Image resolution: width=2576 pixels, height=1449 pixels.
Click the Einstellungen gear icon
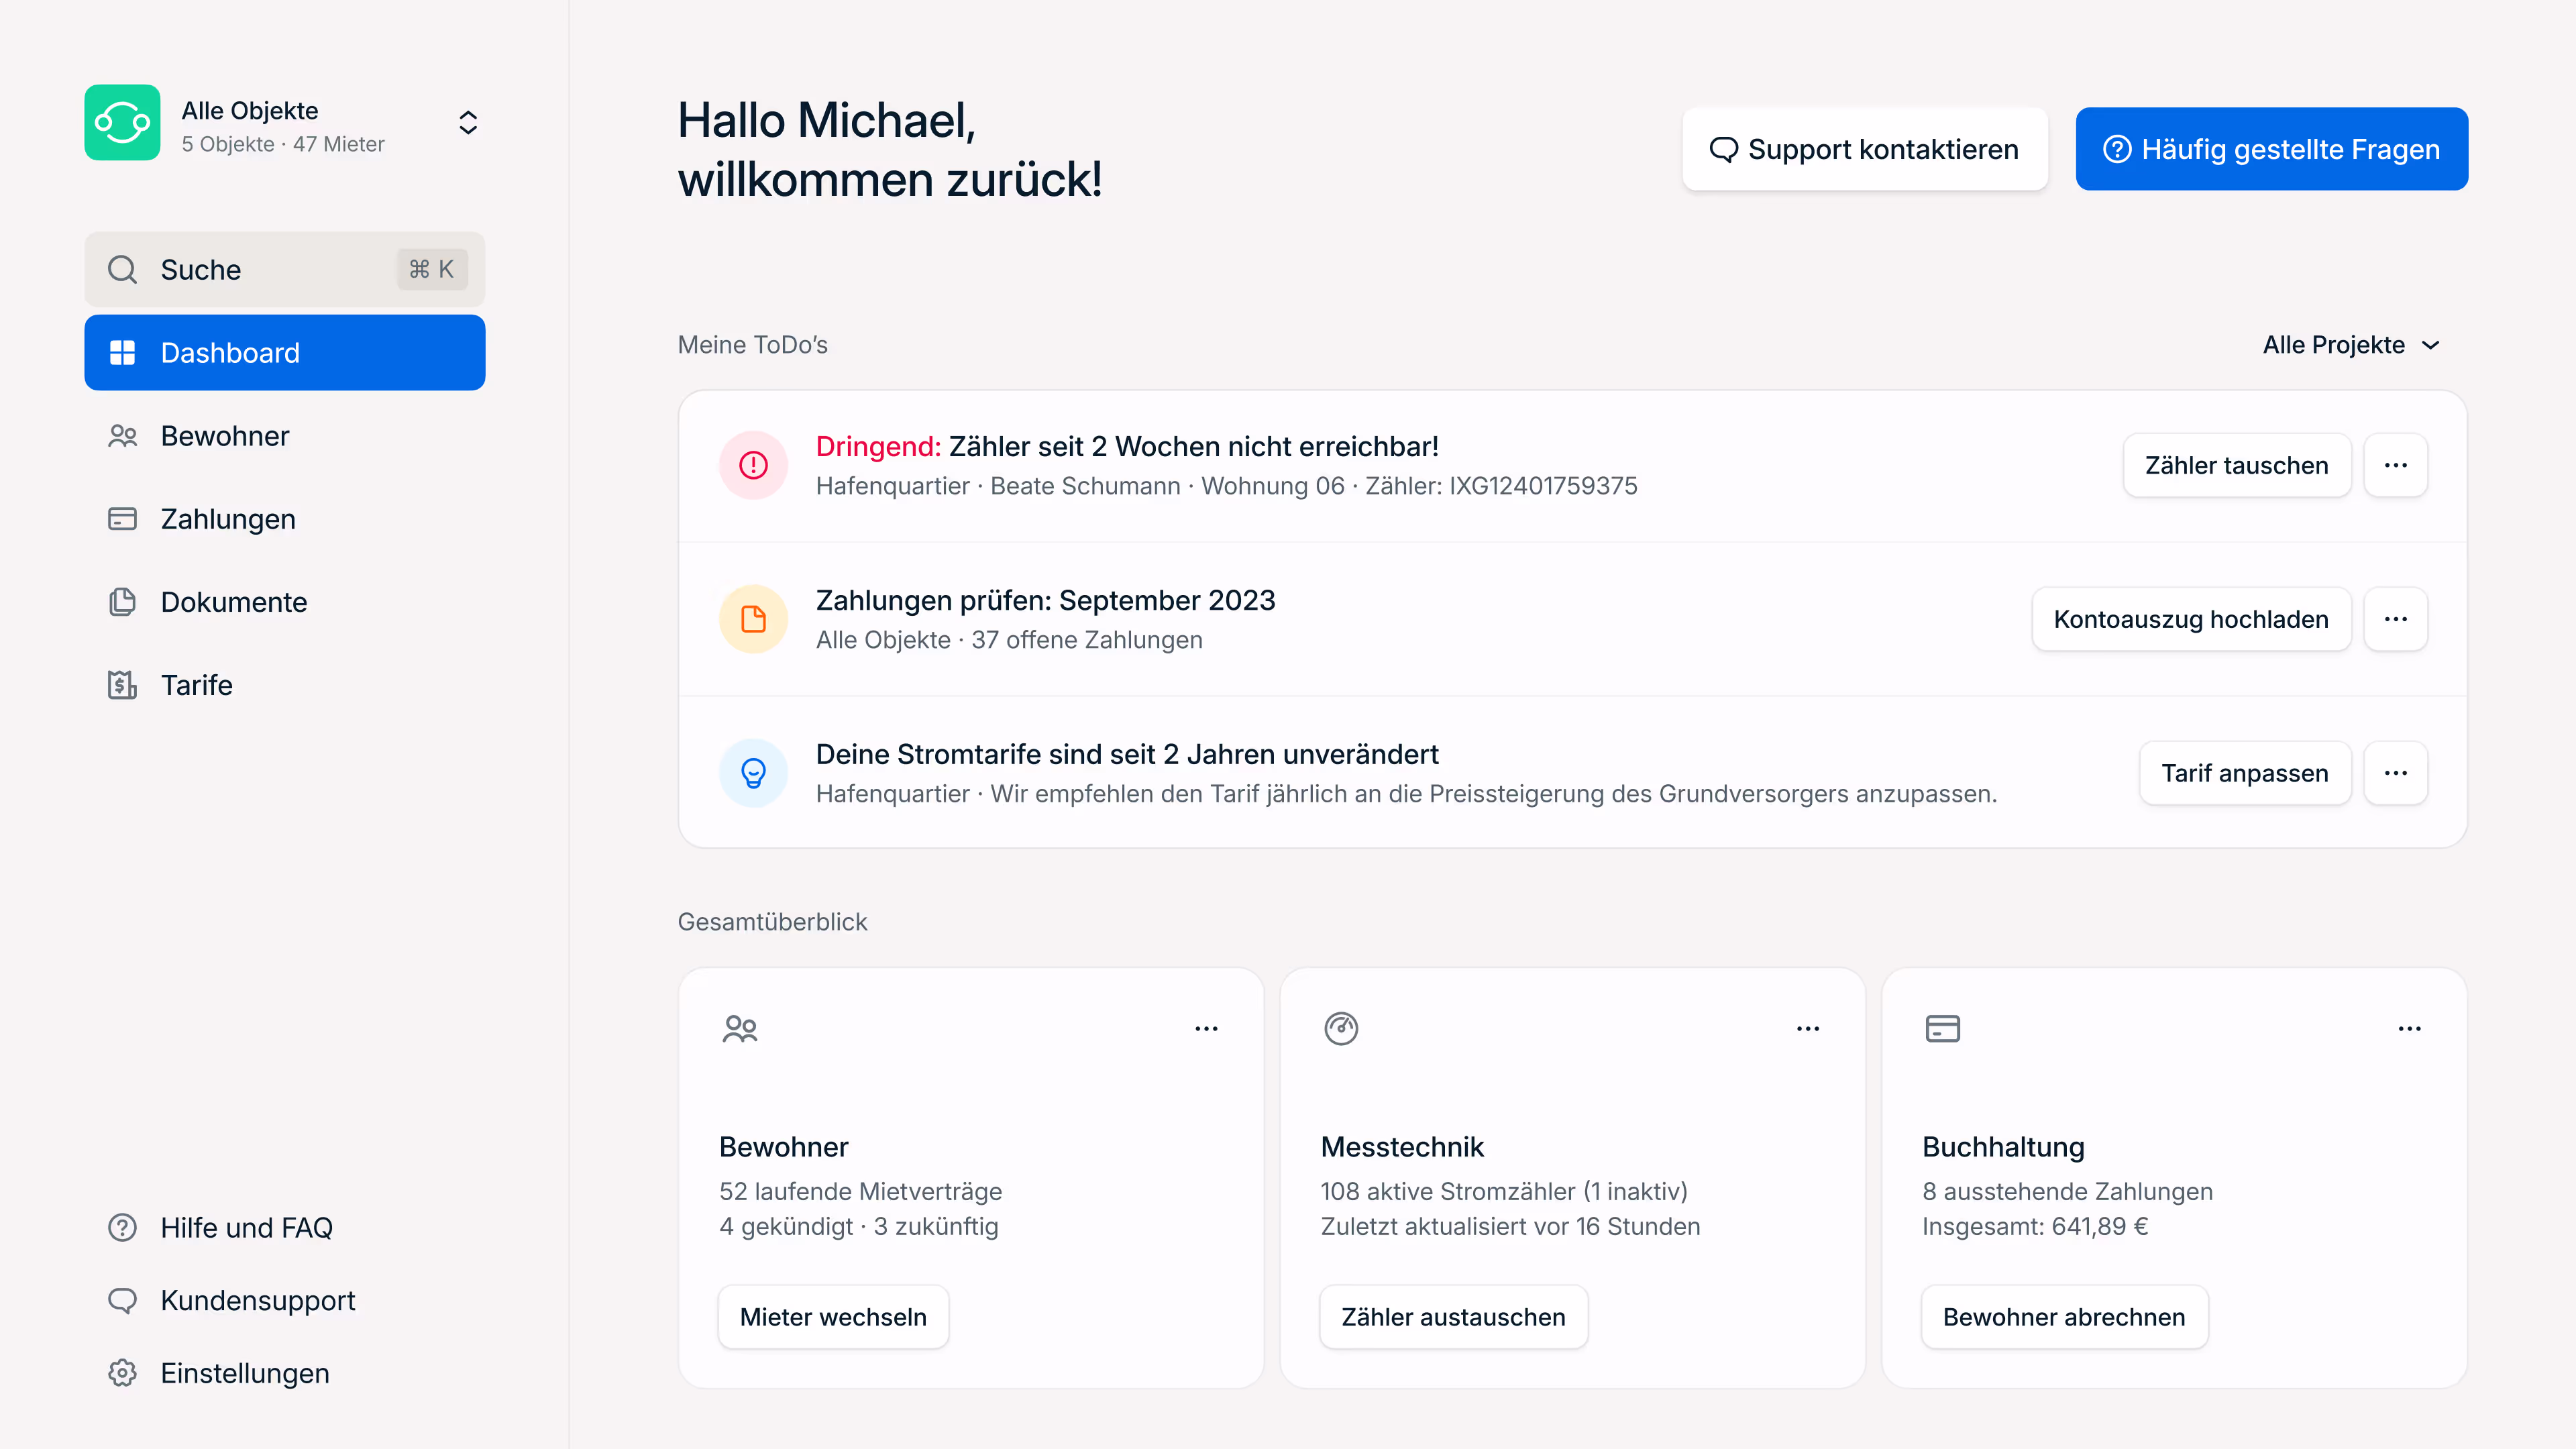tap(122, 1373)
